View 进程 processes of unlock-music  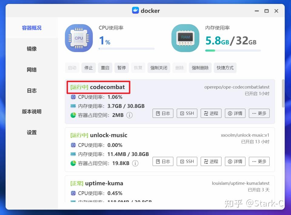pyautogui.click(x=211, y=161)
